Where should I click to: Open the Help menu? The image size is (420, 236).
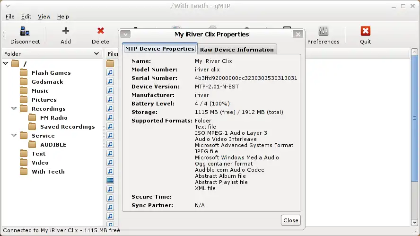pyautogui.click(x=63, y=17)
